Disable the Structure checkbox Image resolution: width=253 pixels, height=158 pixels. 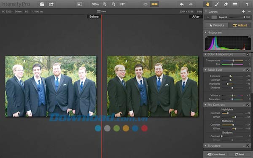pyautogui.click(x=248, y=146)
